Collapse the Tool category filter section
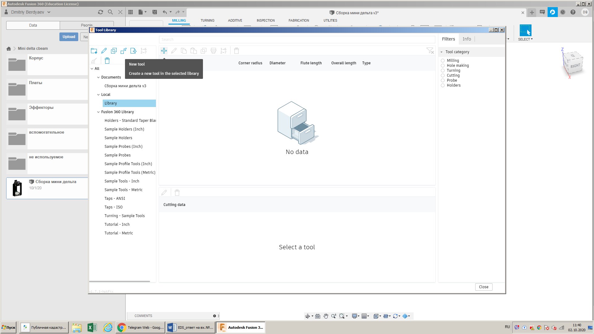Image resolution: width=594 pixels, height=334 pixels. 441,52
